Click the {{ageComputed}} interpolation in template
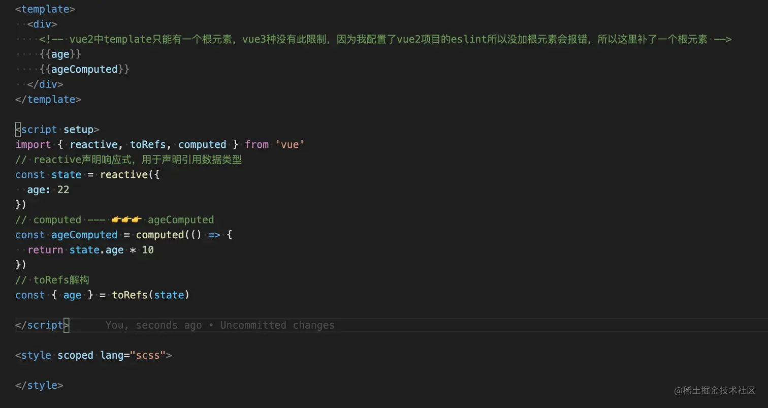 84,69
